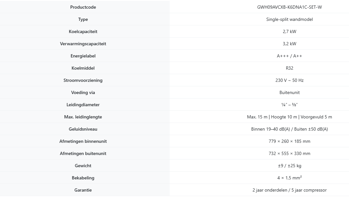Click the Productcode row label

(83, 7)
